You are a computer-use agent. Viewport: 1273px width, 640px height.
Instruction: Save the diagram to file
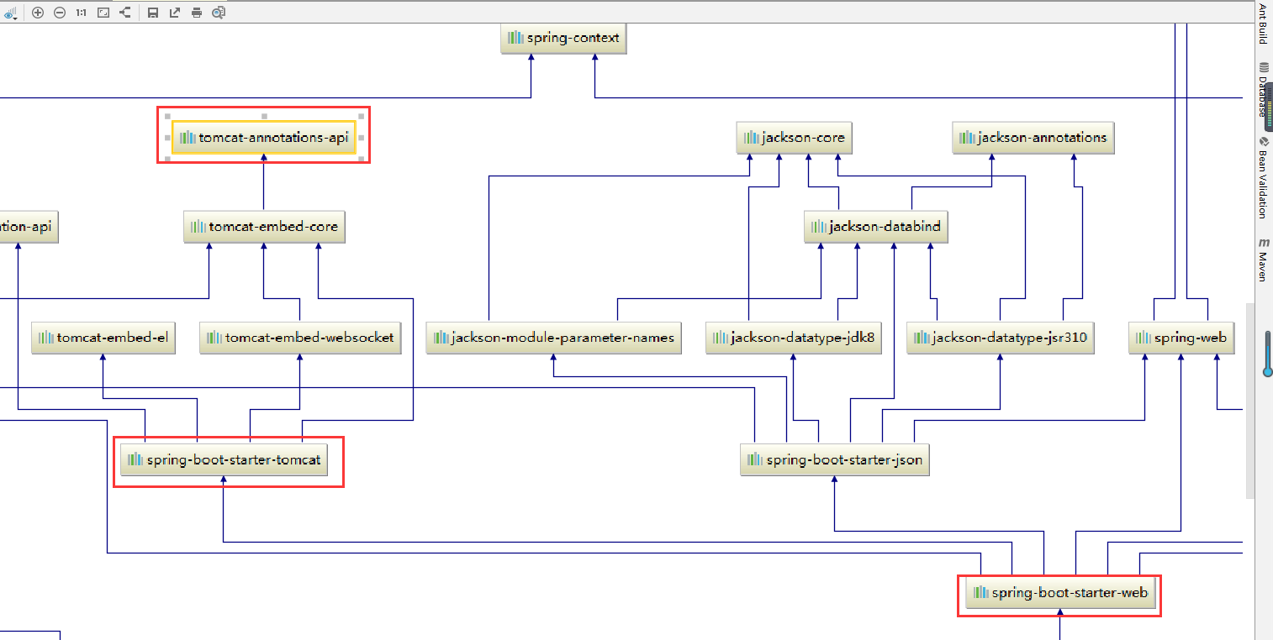tap(153, 13)
